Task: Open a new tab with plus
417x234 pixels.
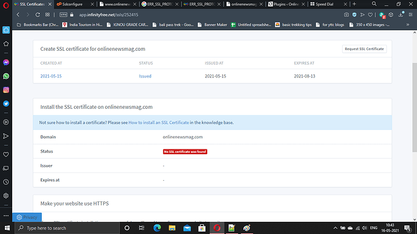Action: click(x=354, y=4)
